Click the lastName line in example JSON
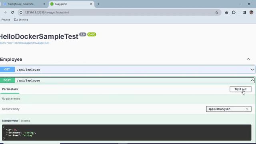 20,135
